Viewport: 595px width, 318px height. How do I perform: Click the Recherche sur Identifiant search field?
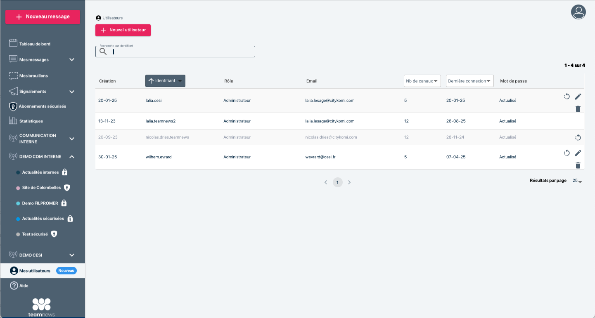(182, 52)
